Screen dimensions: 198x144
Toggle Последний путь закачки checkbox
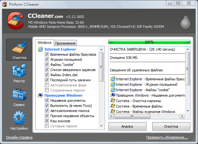(x=47, y=80)
